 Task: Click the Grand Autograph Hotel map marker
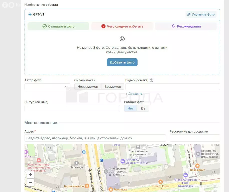pyautogui.click(x=185, y=175)
